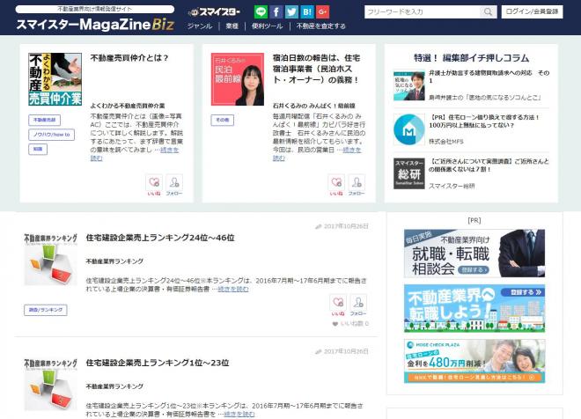This screenshot has height=419, width=581.
Task: Click 続きを読む in 不動産売買仲介 card
Action: click(x=169, y=150)
